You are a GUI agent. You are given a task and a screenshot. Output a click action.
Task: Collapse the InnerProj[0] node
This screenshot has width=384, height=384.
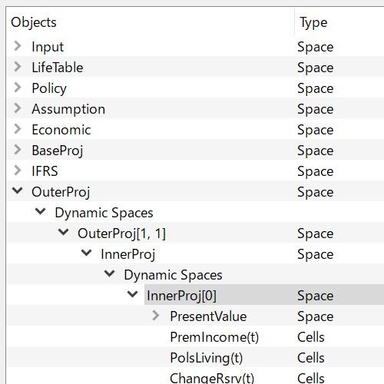(132, 294)
